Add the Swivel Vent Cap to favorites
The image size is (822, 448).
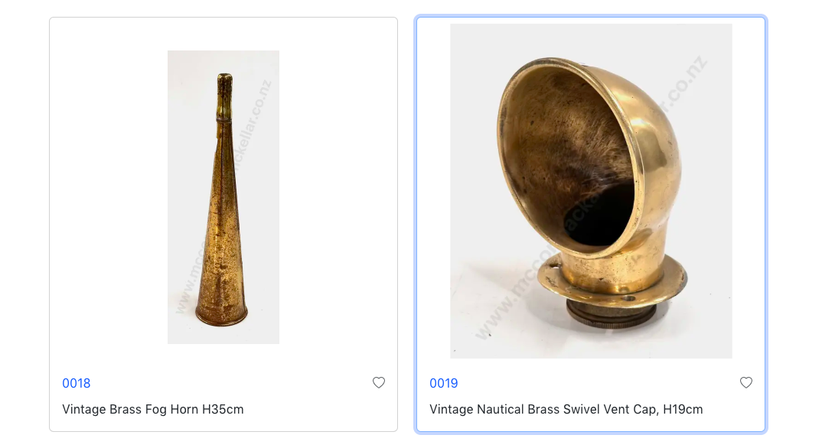pyautogui.click(x=746, y=383)
